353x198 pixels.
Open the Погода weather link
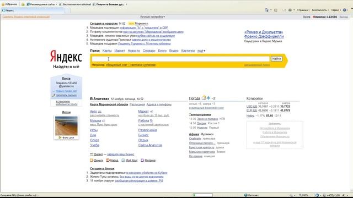tap(195, 98)
